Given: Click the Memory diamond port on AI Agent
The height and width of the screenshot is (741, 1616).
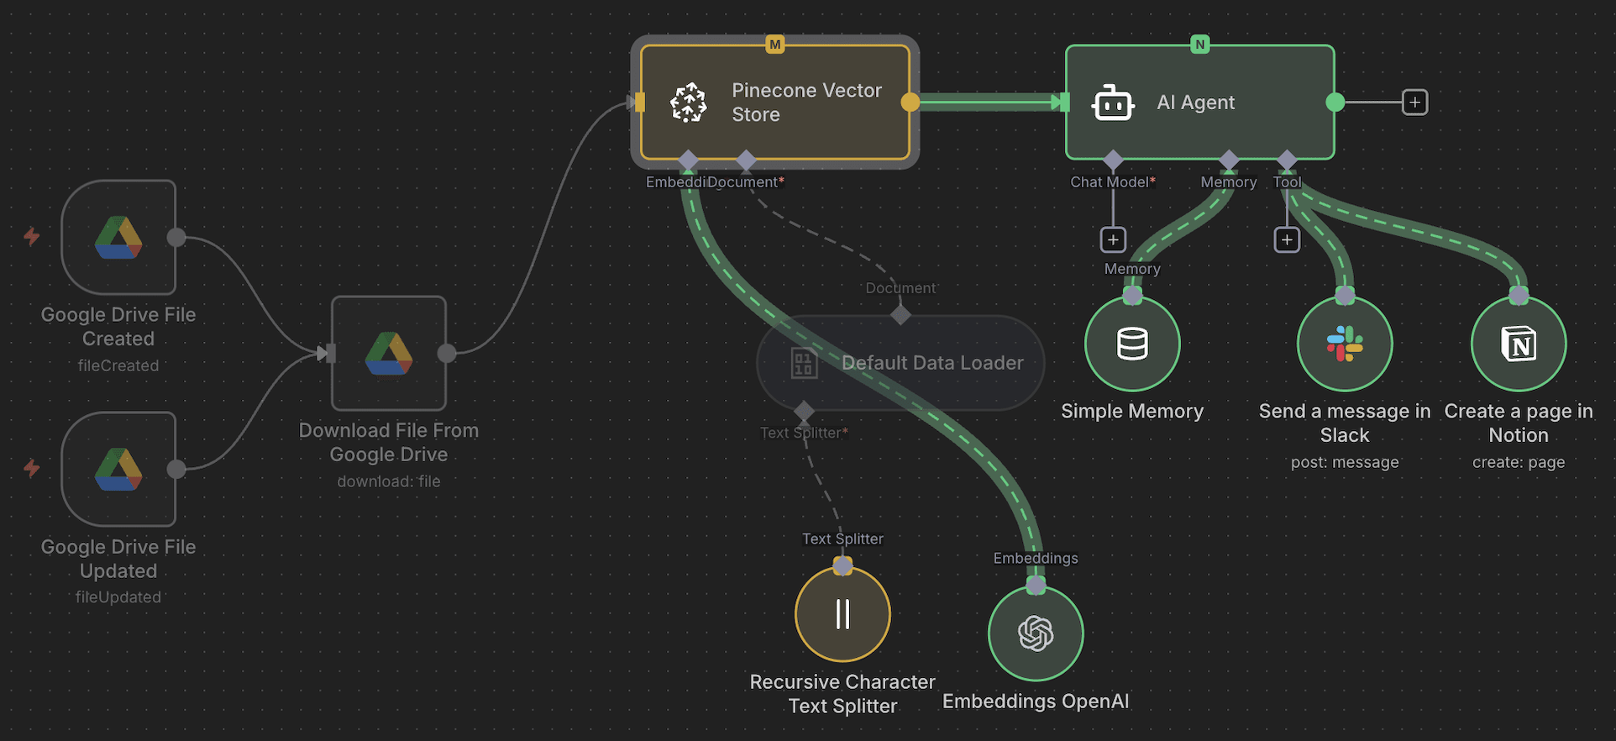Looking at the screenshot, I should [1229, 160].
